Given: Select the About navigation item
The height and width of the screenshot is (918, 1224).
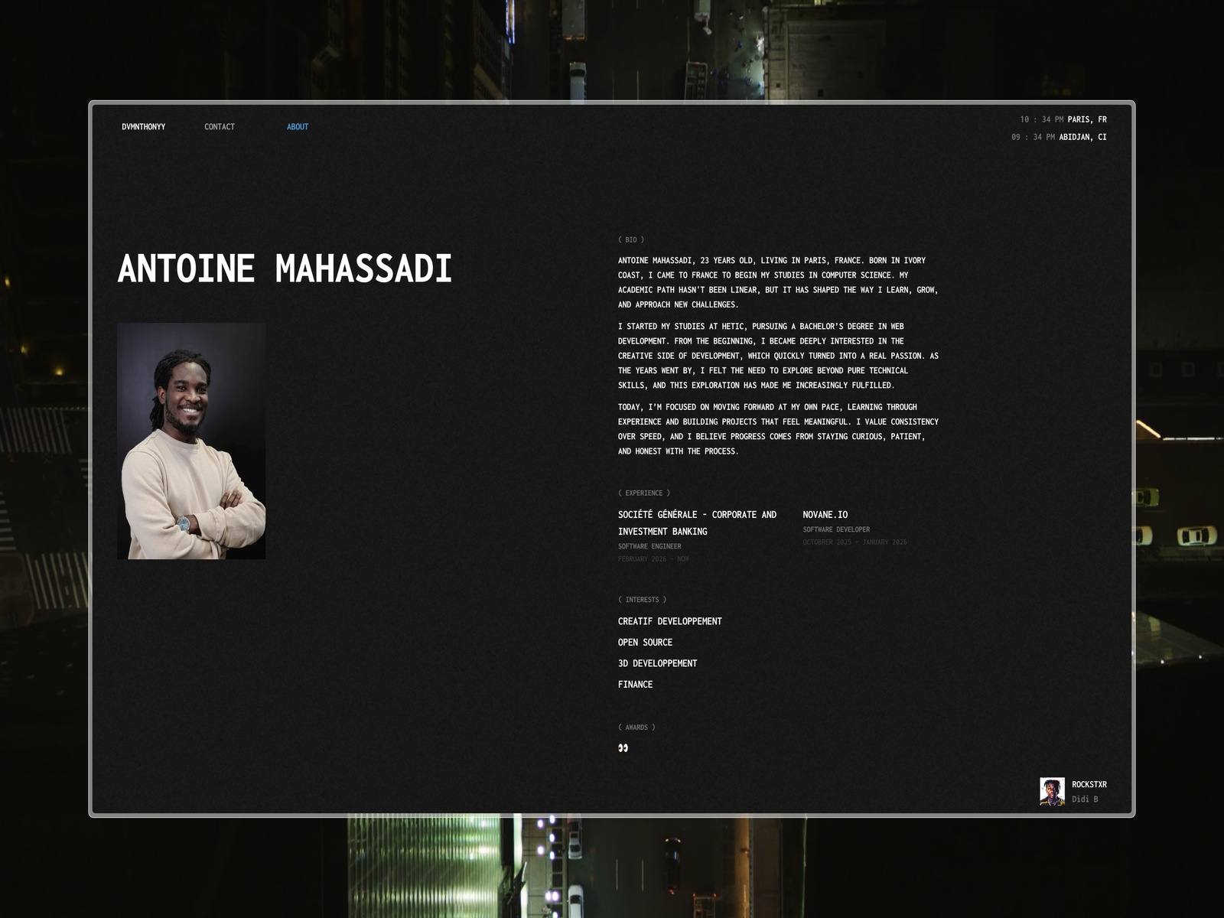Looking at the screenshot, I should 298,127.
